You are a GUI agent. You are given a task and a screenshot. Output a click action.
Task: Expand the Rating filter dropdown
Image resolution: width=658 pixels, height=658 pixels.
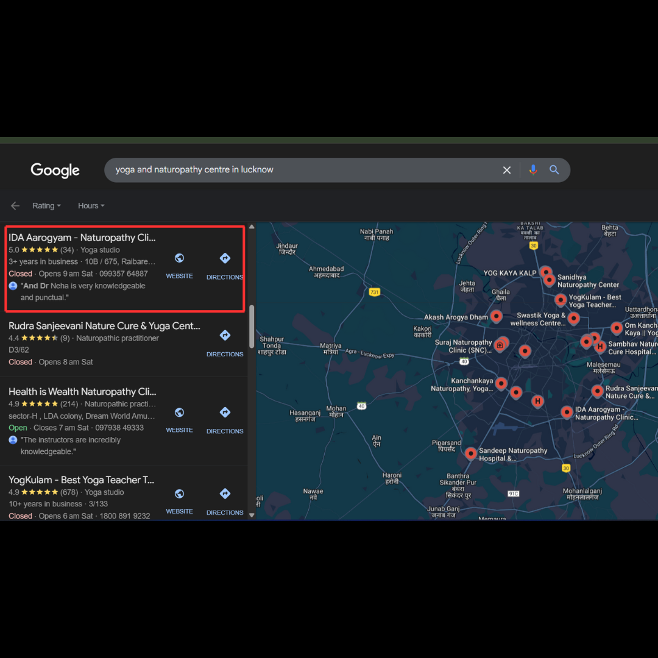tap(46, 206)
